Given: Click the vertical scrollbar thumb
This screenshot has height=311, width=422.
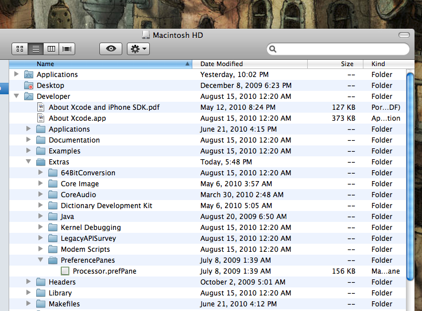Looking at the screenshot, I should tap(410, 177).
